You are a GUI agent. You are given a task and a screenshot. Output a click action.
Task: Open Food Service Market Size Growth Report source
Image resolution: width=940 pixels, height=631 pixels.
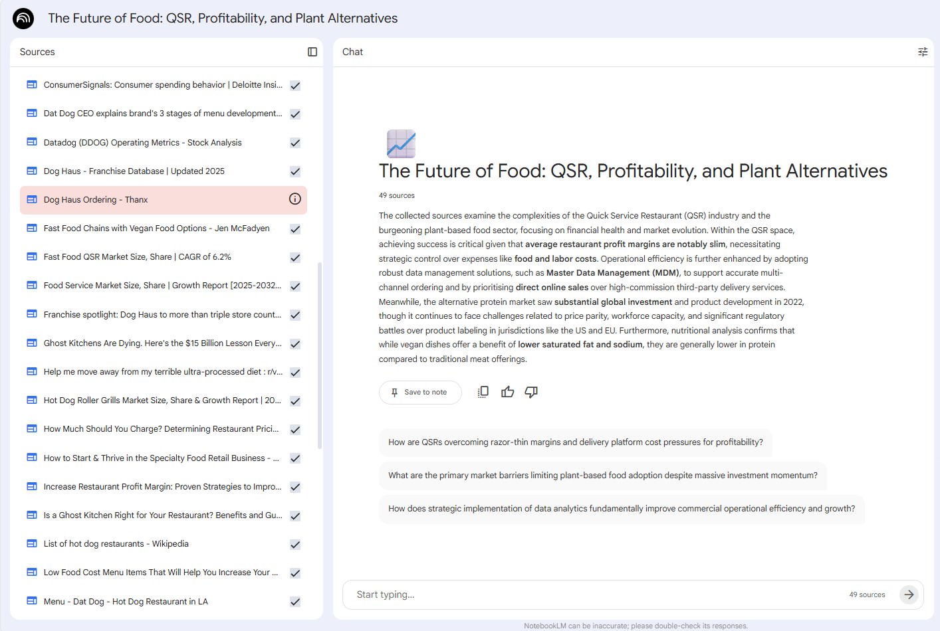(x=162, y=286)
